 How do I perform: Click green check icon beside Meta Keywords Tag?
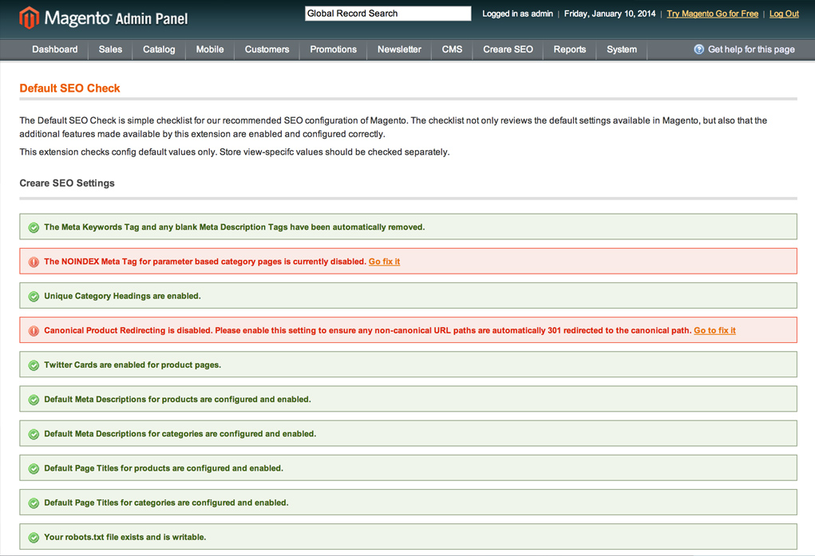point(34,227)
